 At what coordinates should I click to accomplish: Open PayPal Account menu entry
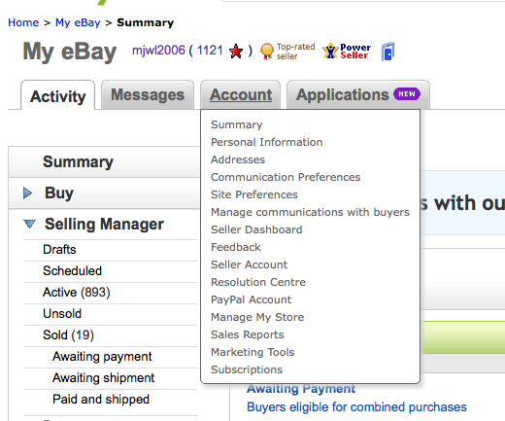251,299
